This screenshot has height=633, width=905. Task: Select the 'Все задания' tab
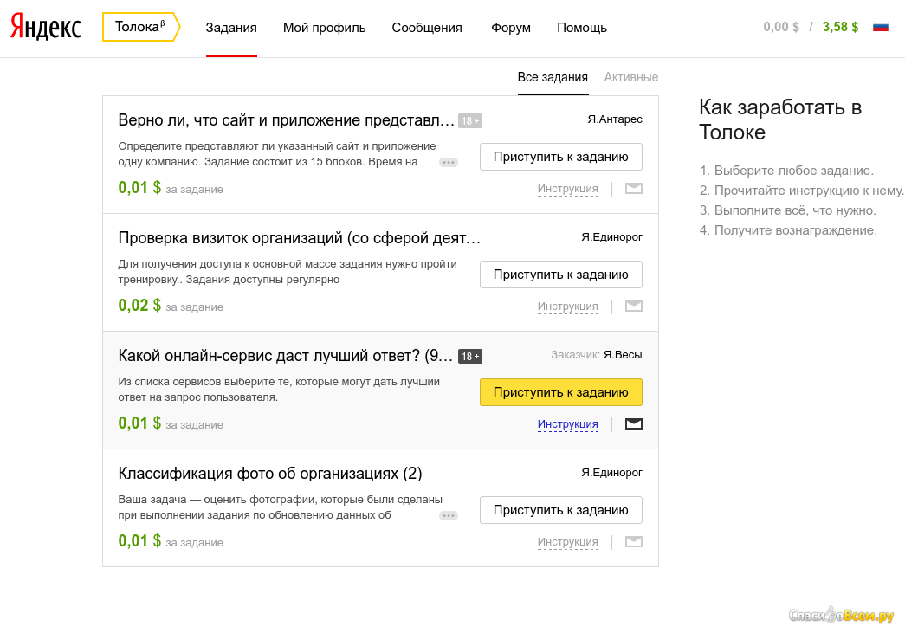coord(553,77)
